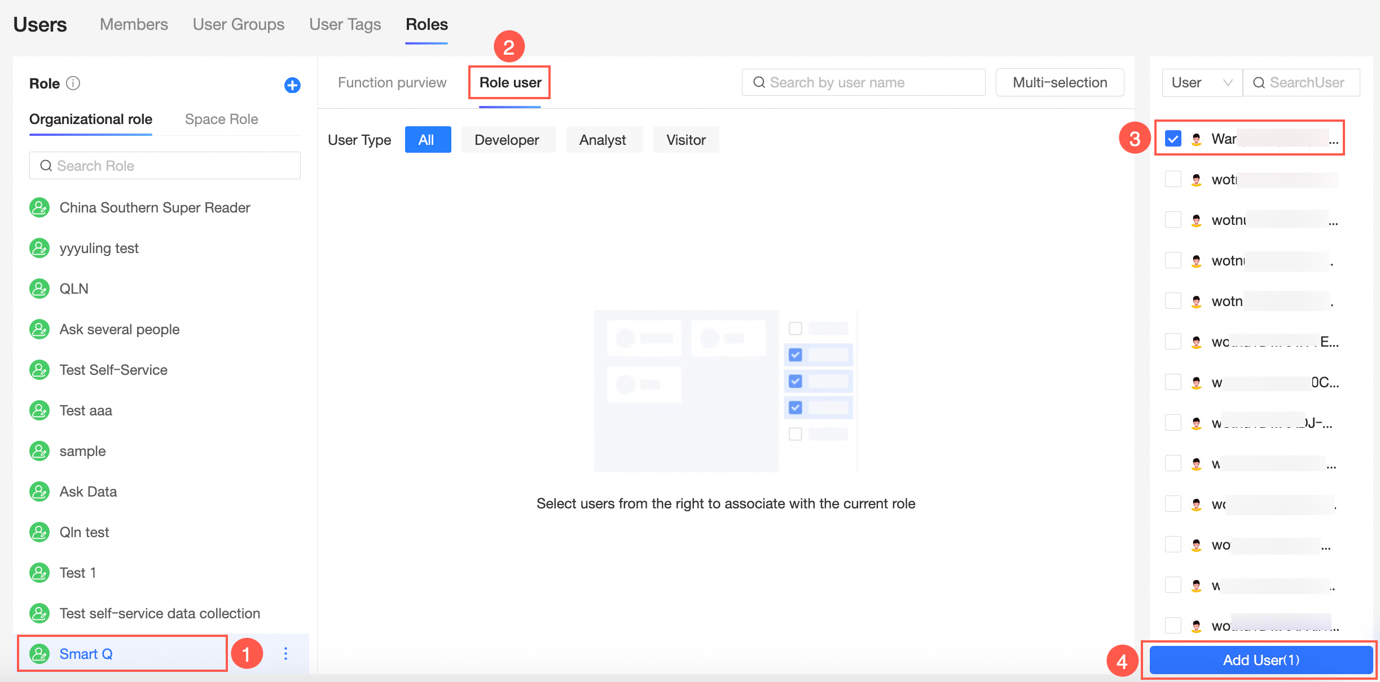Select the Developer user type filter
1380x682 pixels.
click(507, 140)
